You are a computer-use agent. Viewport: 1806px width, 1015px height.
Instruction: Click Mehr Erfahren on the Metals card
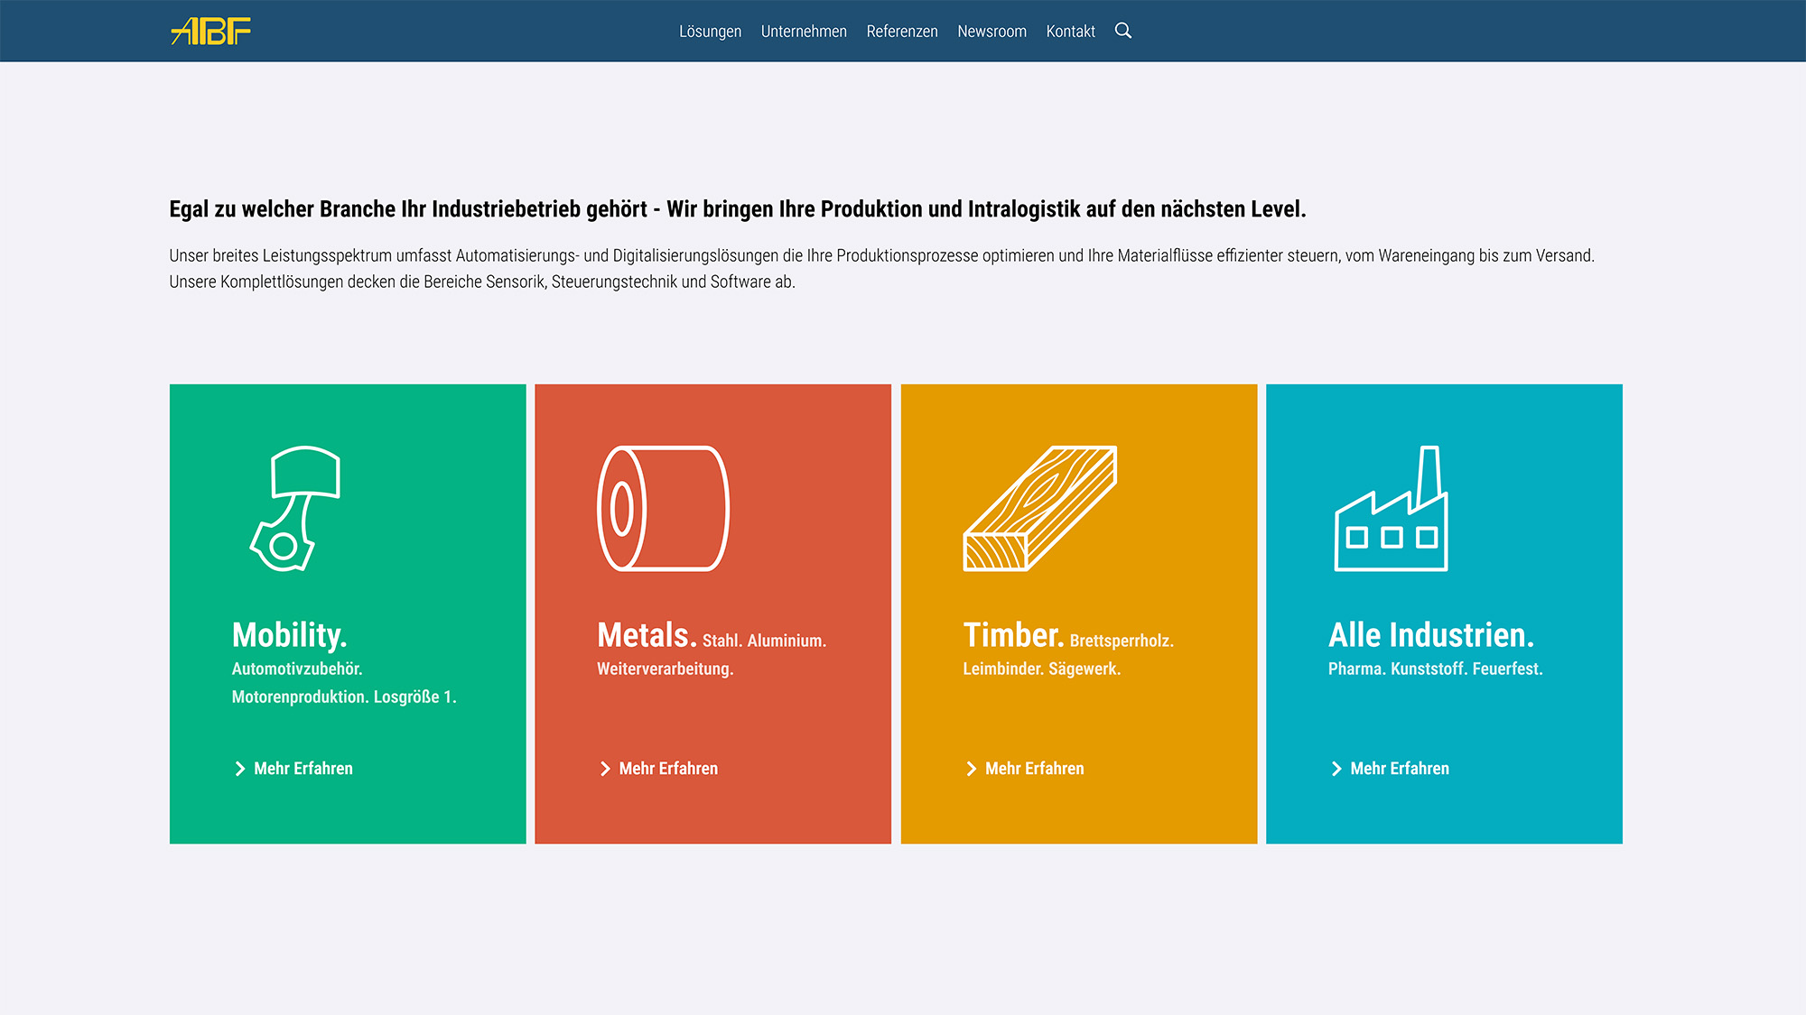coord(667,768)
